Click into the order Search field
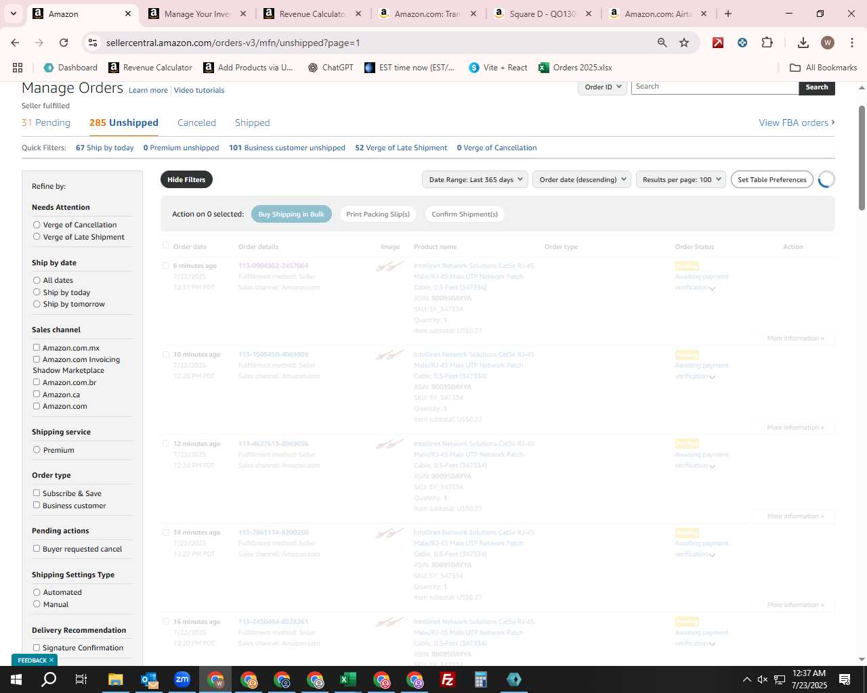This screenshot has width=867, height=693. [715, 87]
